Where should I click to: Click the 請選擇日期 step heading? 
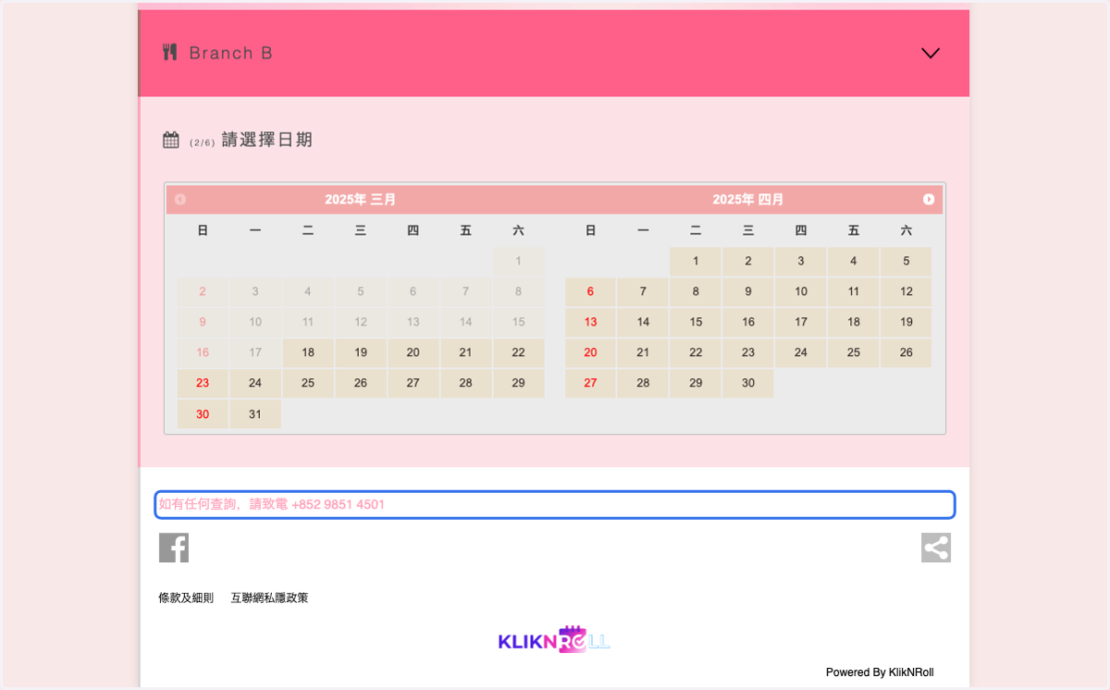click(267, 140)
